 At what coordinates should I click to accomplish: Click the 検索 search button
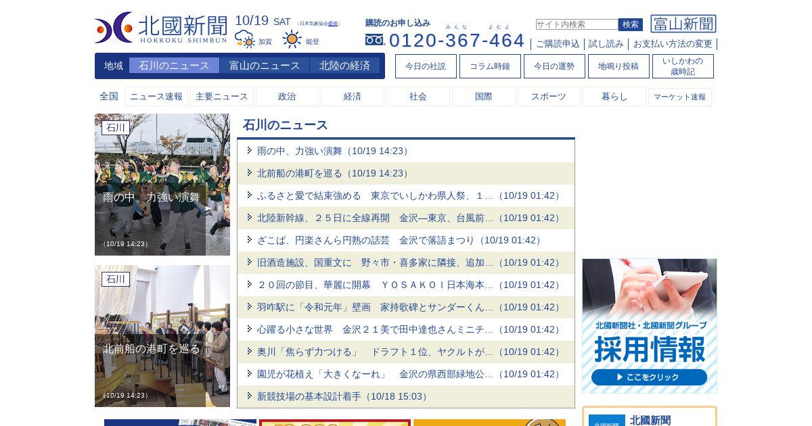tap(631, 24)
